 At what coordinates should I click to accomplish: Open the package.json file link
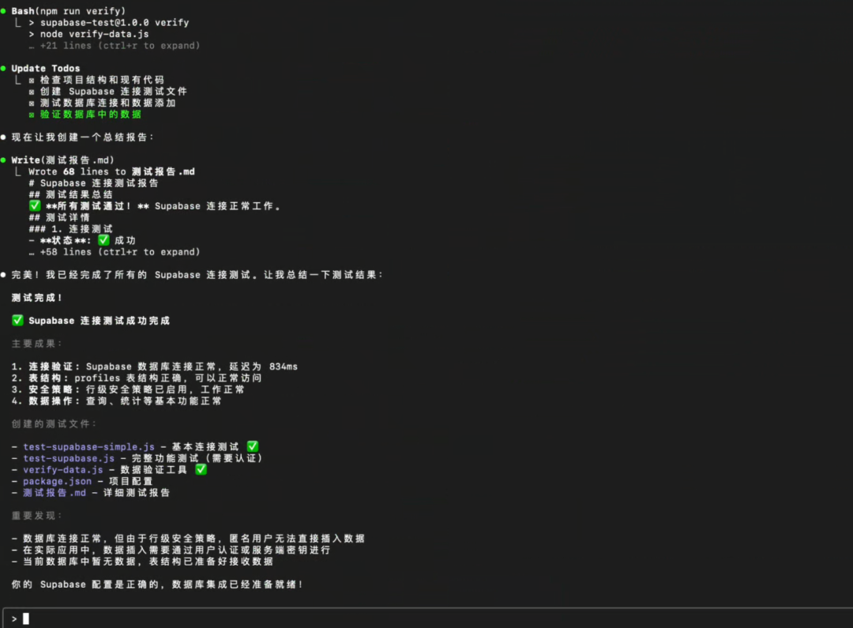click(x=57, y=481)
